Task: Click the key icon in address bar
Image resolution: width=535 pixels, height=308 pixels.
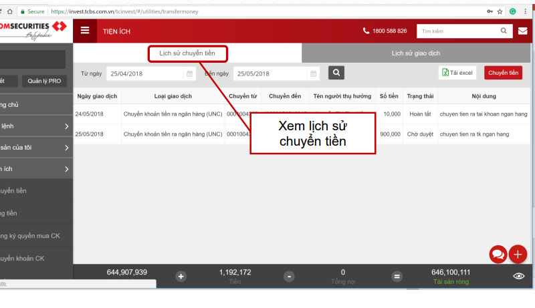Action: click(x=490, y=11)
